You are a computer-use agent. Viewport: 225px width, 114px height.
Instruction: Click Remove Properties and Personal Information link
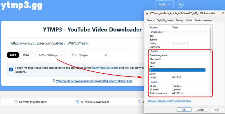[x=169, y=101]
